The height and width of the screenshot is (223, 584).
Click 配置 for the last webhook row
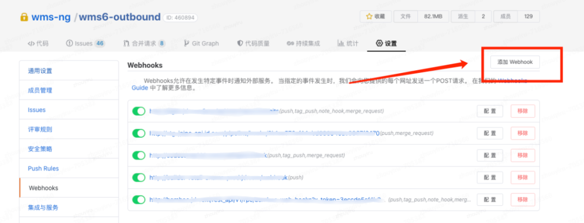(490, 200)
